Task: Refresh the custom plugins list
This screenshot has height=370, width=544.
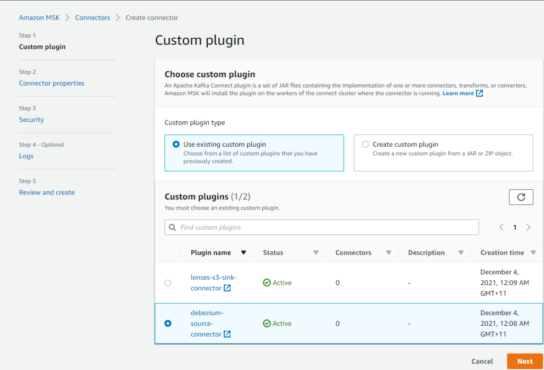Action: (521, 197)
